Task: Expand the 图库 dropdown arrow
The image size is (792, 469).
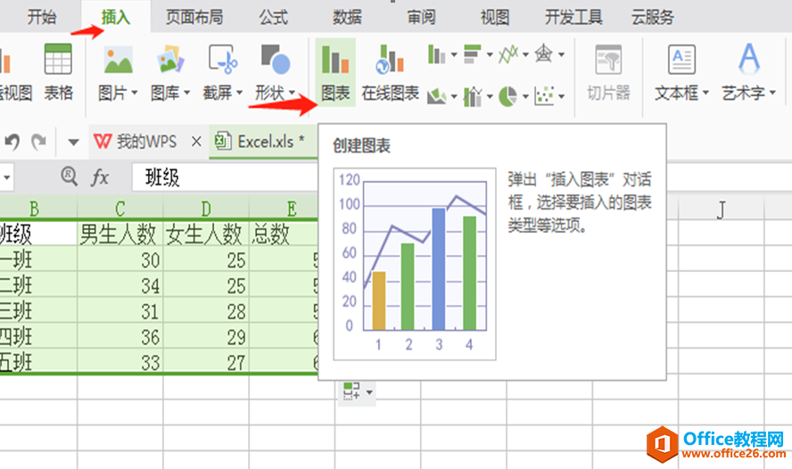Action: [x=187, y=93]
